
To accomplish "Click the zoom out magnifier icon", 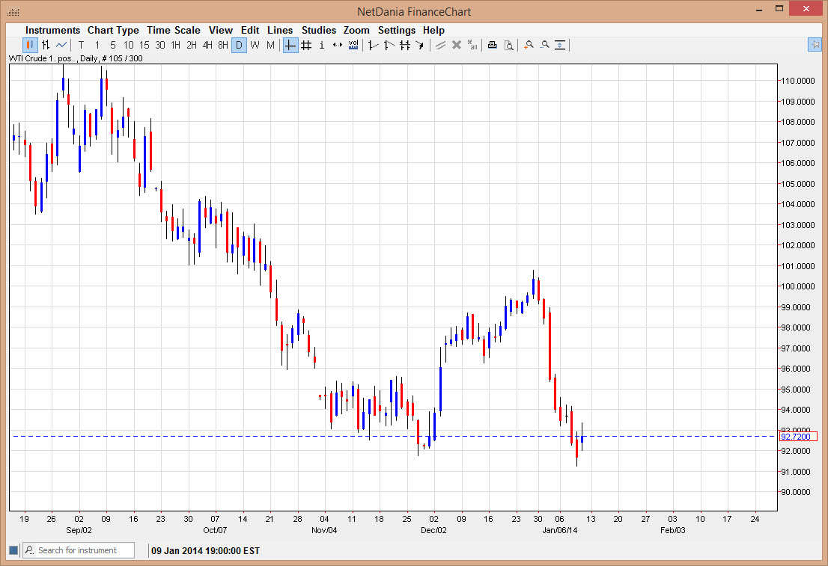I will point(544,45).
